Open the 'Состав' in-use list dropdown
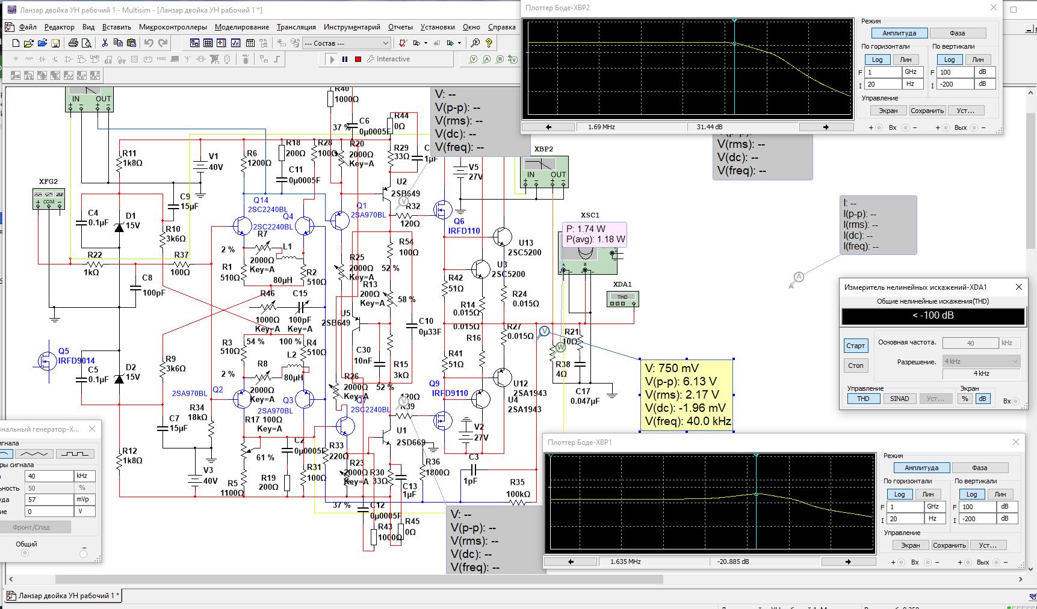 click(x=385, y=43)
